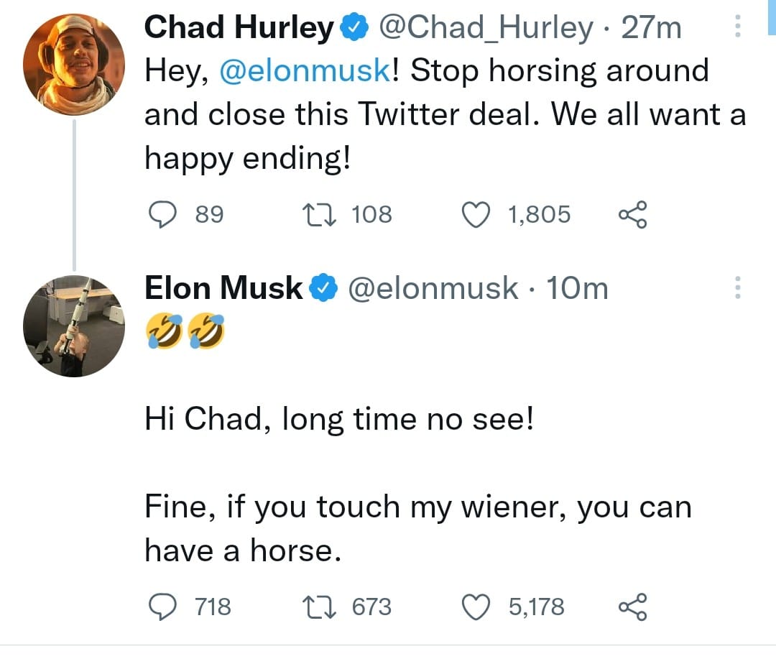The image size is (776, 659).
Task: Open Elon Musk's profile picture
Action: click(74, 327)
